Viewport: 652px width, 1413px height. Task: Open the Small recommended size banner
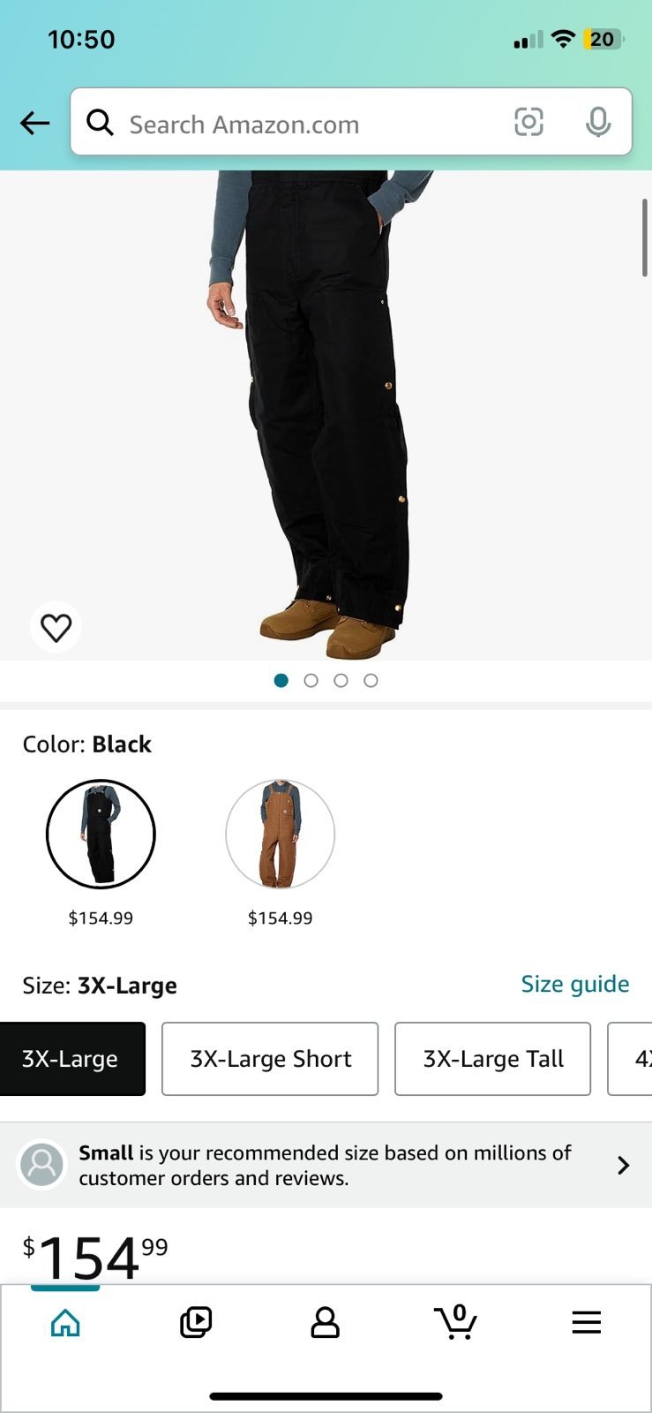click(x=326, y=1165)
